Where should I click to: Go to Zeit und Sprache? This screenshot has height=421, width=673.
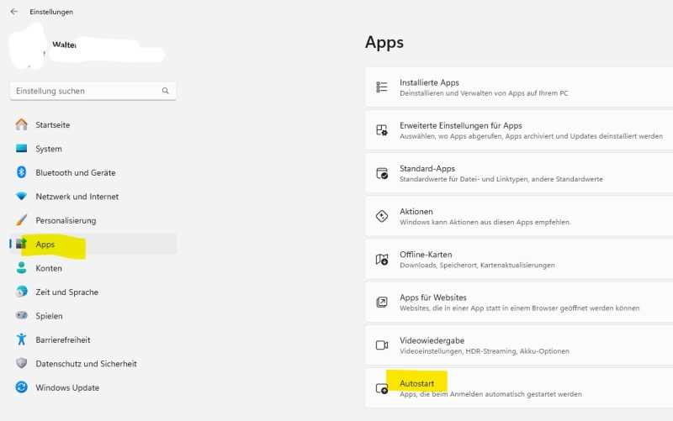tap(66, 292)
